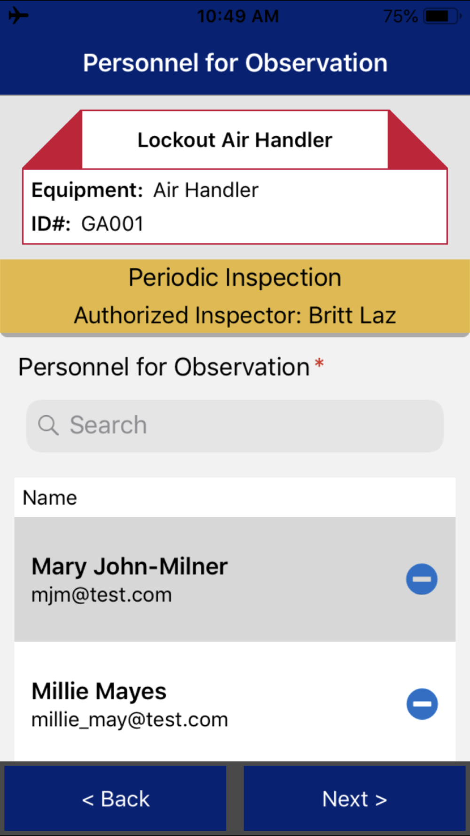The image size is (470, 836).
Task: Tap the airplane mode status icon
Action: point(18,16)
